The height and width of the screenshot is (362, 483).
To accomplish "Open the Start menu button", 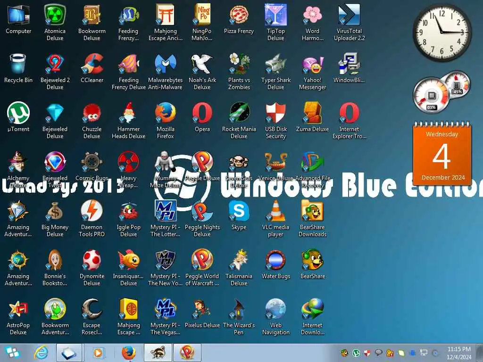I will point(12,353).
